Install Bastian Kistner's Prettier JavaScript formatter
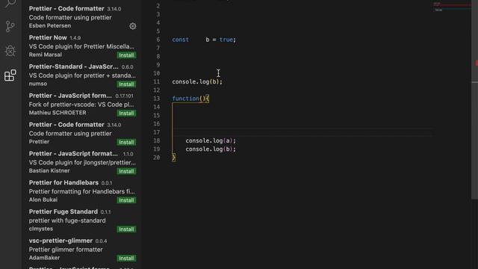478x269 pixels. (126, 171)
